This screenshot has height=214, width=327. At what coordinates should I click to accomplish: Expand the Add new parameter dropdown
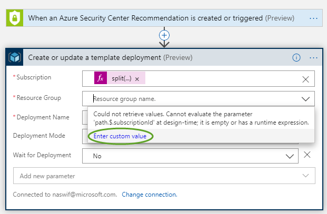click(x=305, y=176)
